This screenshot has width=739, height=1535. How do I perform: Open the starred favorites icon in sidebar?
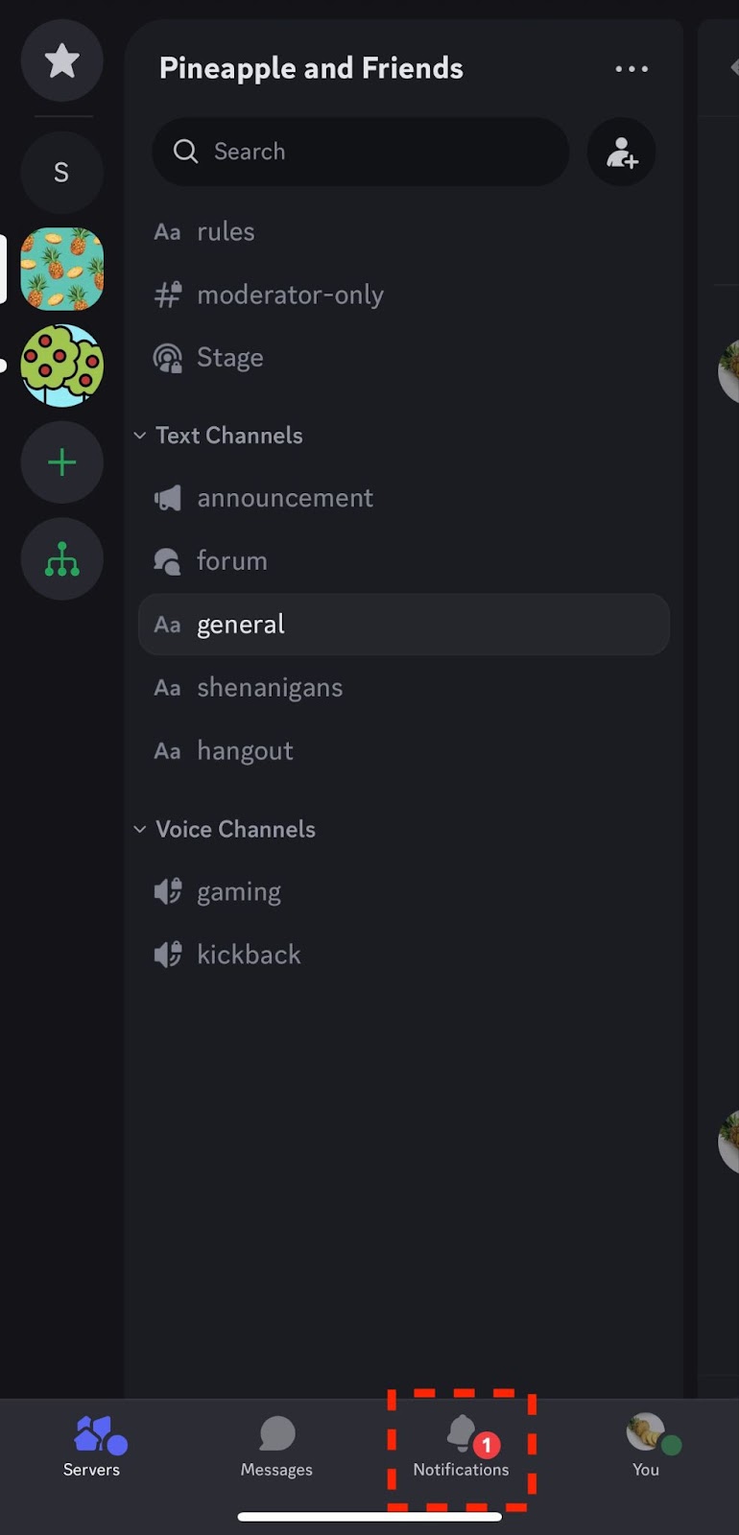tap(62, 61)
